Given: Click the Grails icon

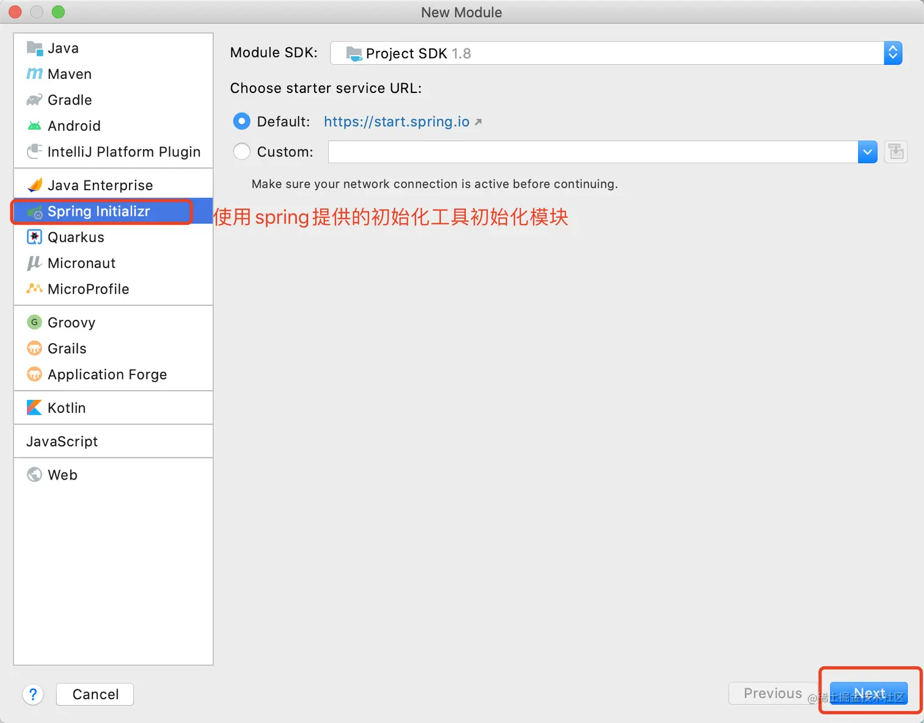Looking at the screenshot, I should 35,348.
